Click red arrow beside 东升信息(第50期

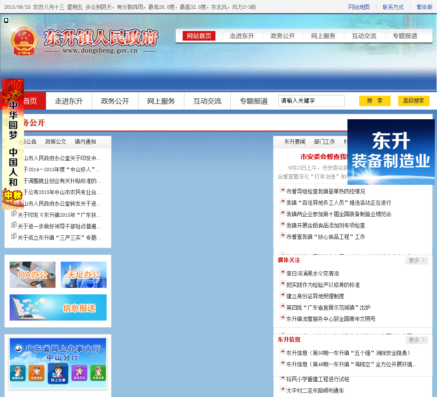283,352
